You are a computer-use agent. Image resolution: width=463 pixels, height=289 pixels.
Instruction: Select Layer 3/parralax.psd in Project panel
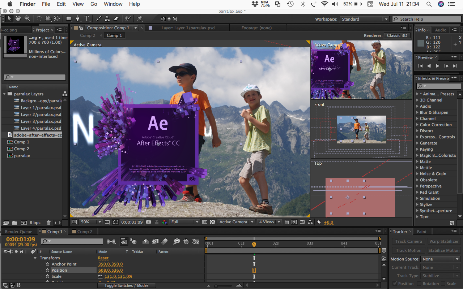[41, 121]
